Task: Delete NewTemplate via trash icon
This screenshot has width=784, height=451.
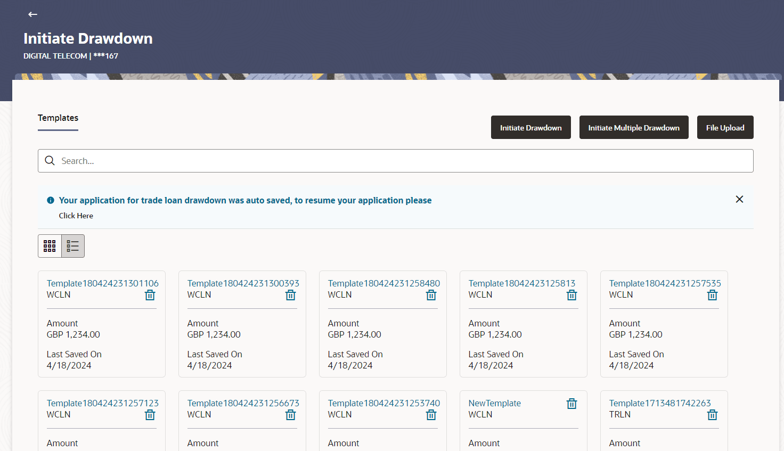Action: (572, 404)
